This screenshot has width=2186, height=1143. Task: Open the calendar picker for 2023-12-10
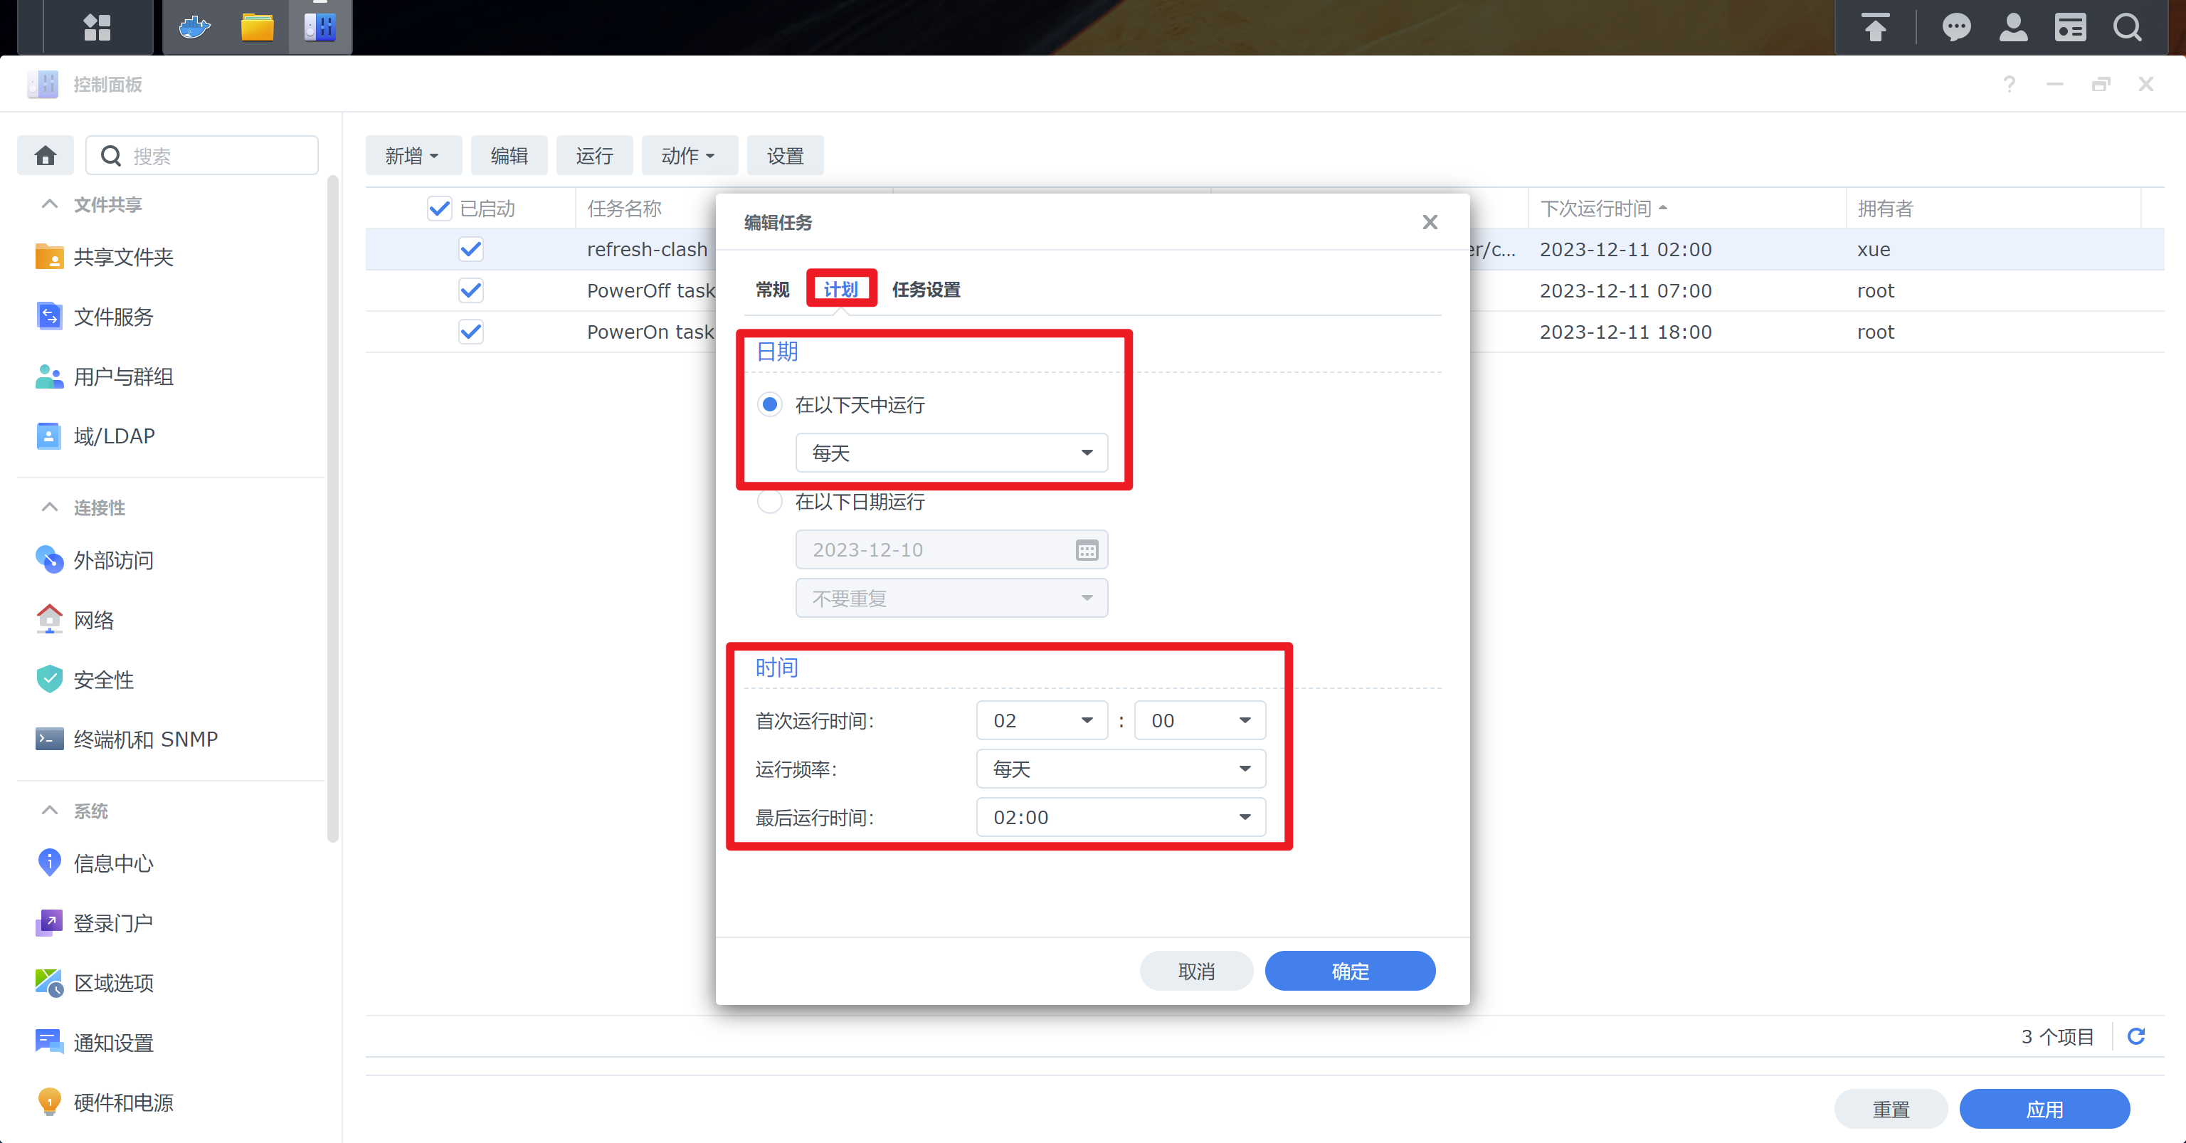coord(1087,550)
